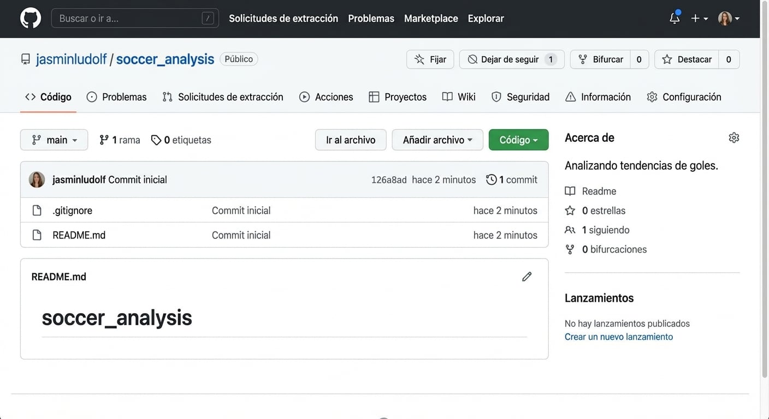Pin the repository with Fijar
The image size is (769, 419).
pyautogui.click(x=430, y=59)
